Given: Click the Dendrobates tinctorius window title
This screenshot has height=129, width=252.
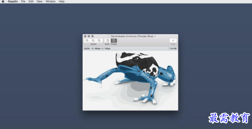Looking at the screenshot, I should pos(132,36).
